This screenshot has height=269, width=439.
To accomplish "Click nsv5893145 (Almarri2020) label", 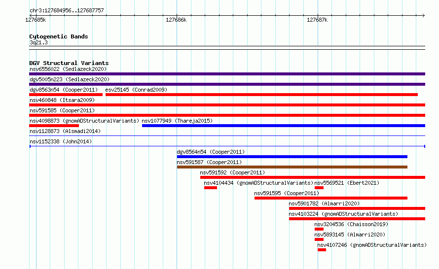I will point(350,235).
